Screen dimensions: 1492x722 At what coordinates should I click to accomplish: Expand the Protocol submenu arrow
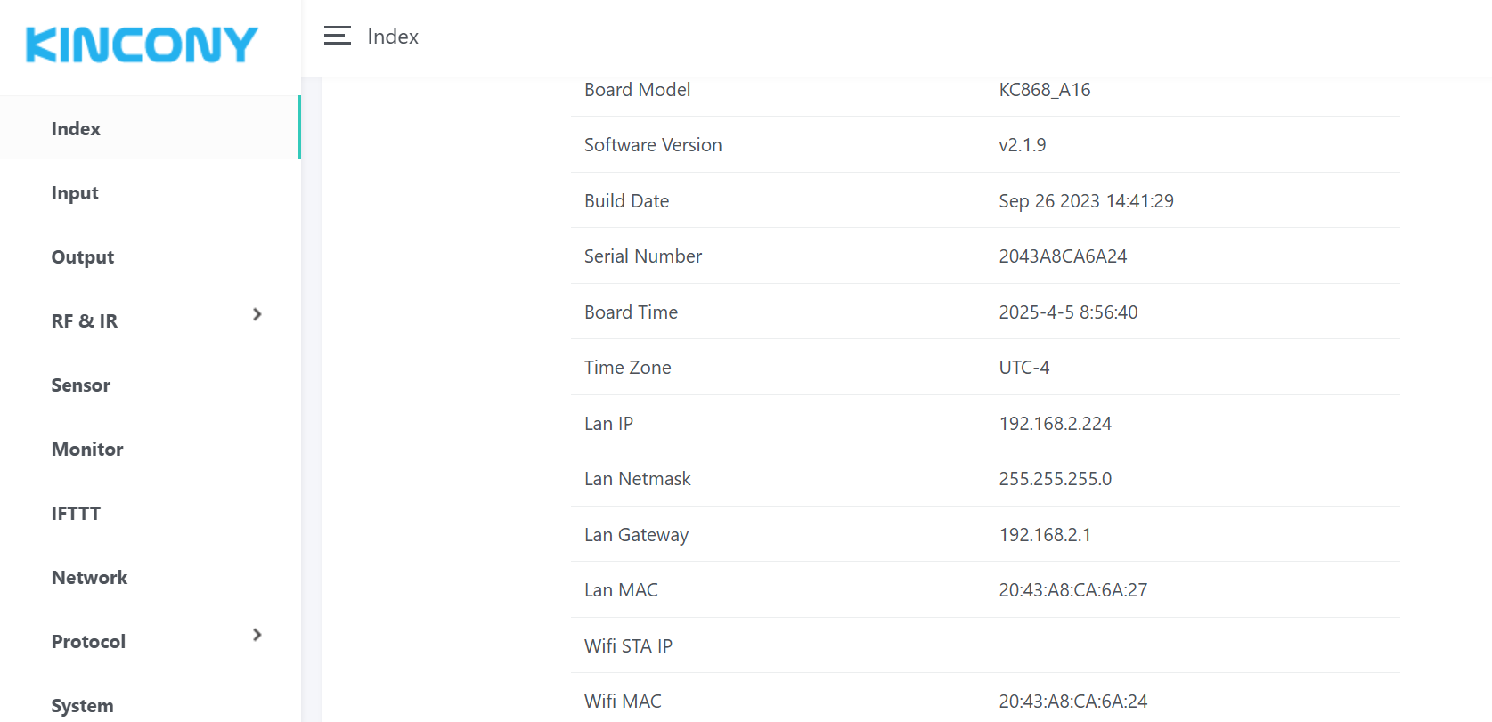[x=257, y=635]
